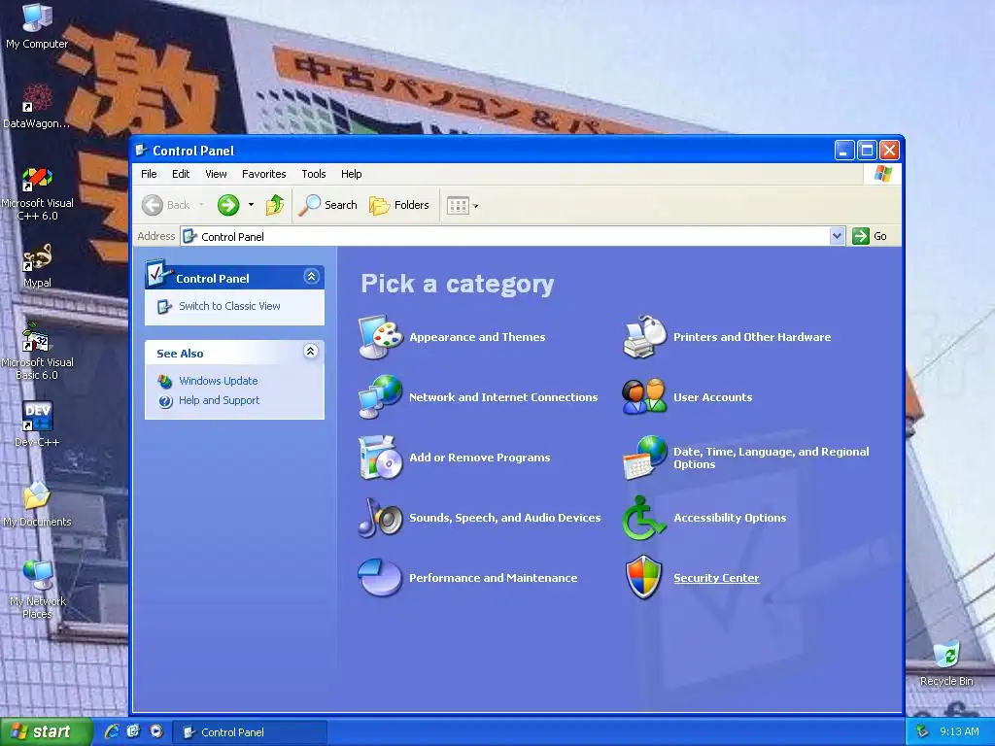Click the Performance and Maintenance text link
Image resolution: width=995 pixels, height=746 pixels.
pos(493,578)
